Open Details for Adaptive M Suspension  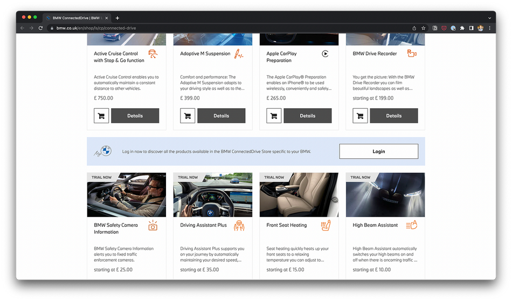(x=221, y=116)
